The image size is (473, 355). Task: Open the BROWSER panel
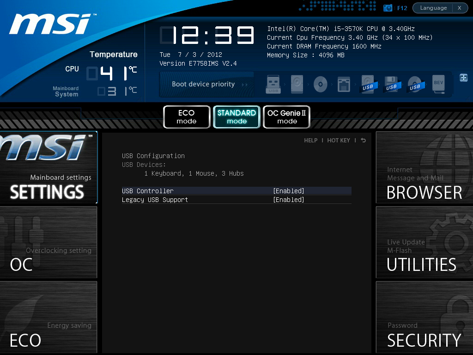pos(424,167)
